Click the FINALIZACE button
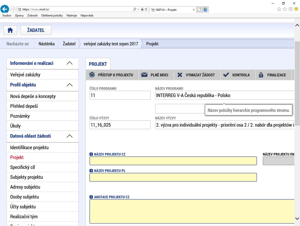The image size is (300, 226). (273, 75)
